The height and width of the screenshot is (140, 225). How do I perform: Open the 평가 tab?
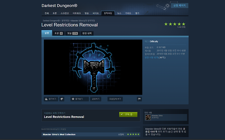[137, 13]
